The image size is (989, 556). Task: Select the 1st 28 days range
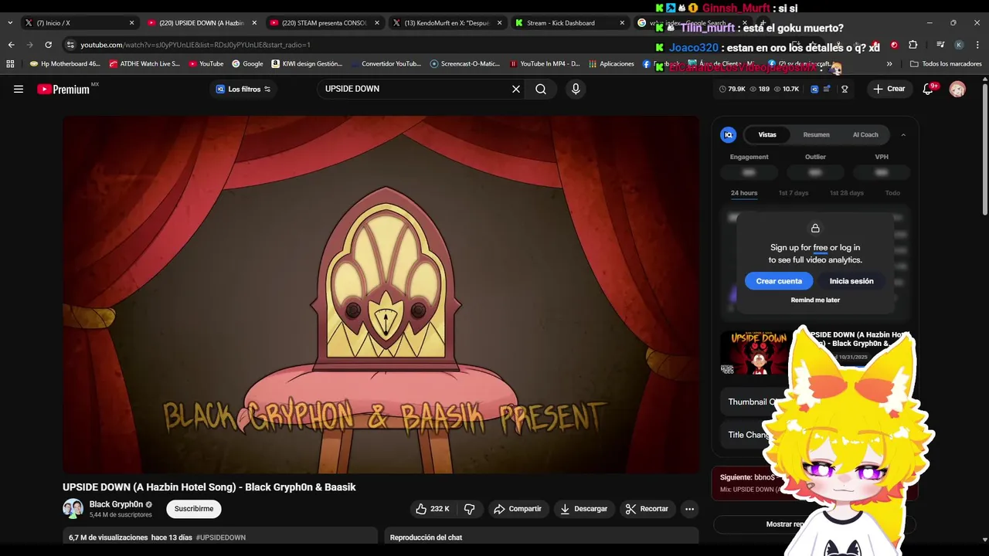[x=847, y=193]
